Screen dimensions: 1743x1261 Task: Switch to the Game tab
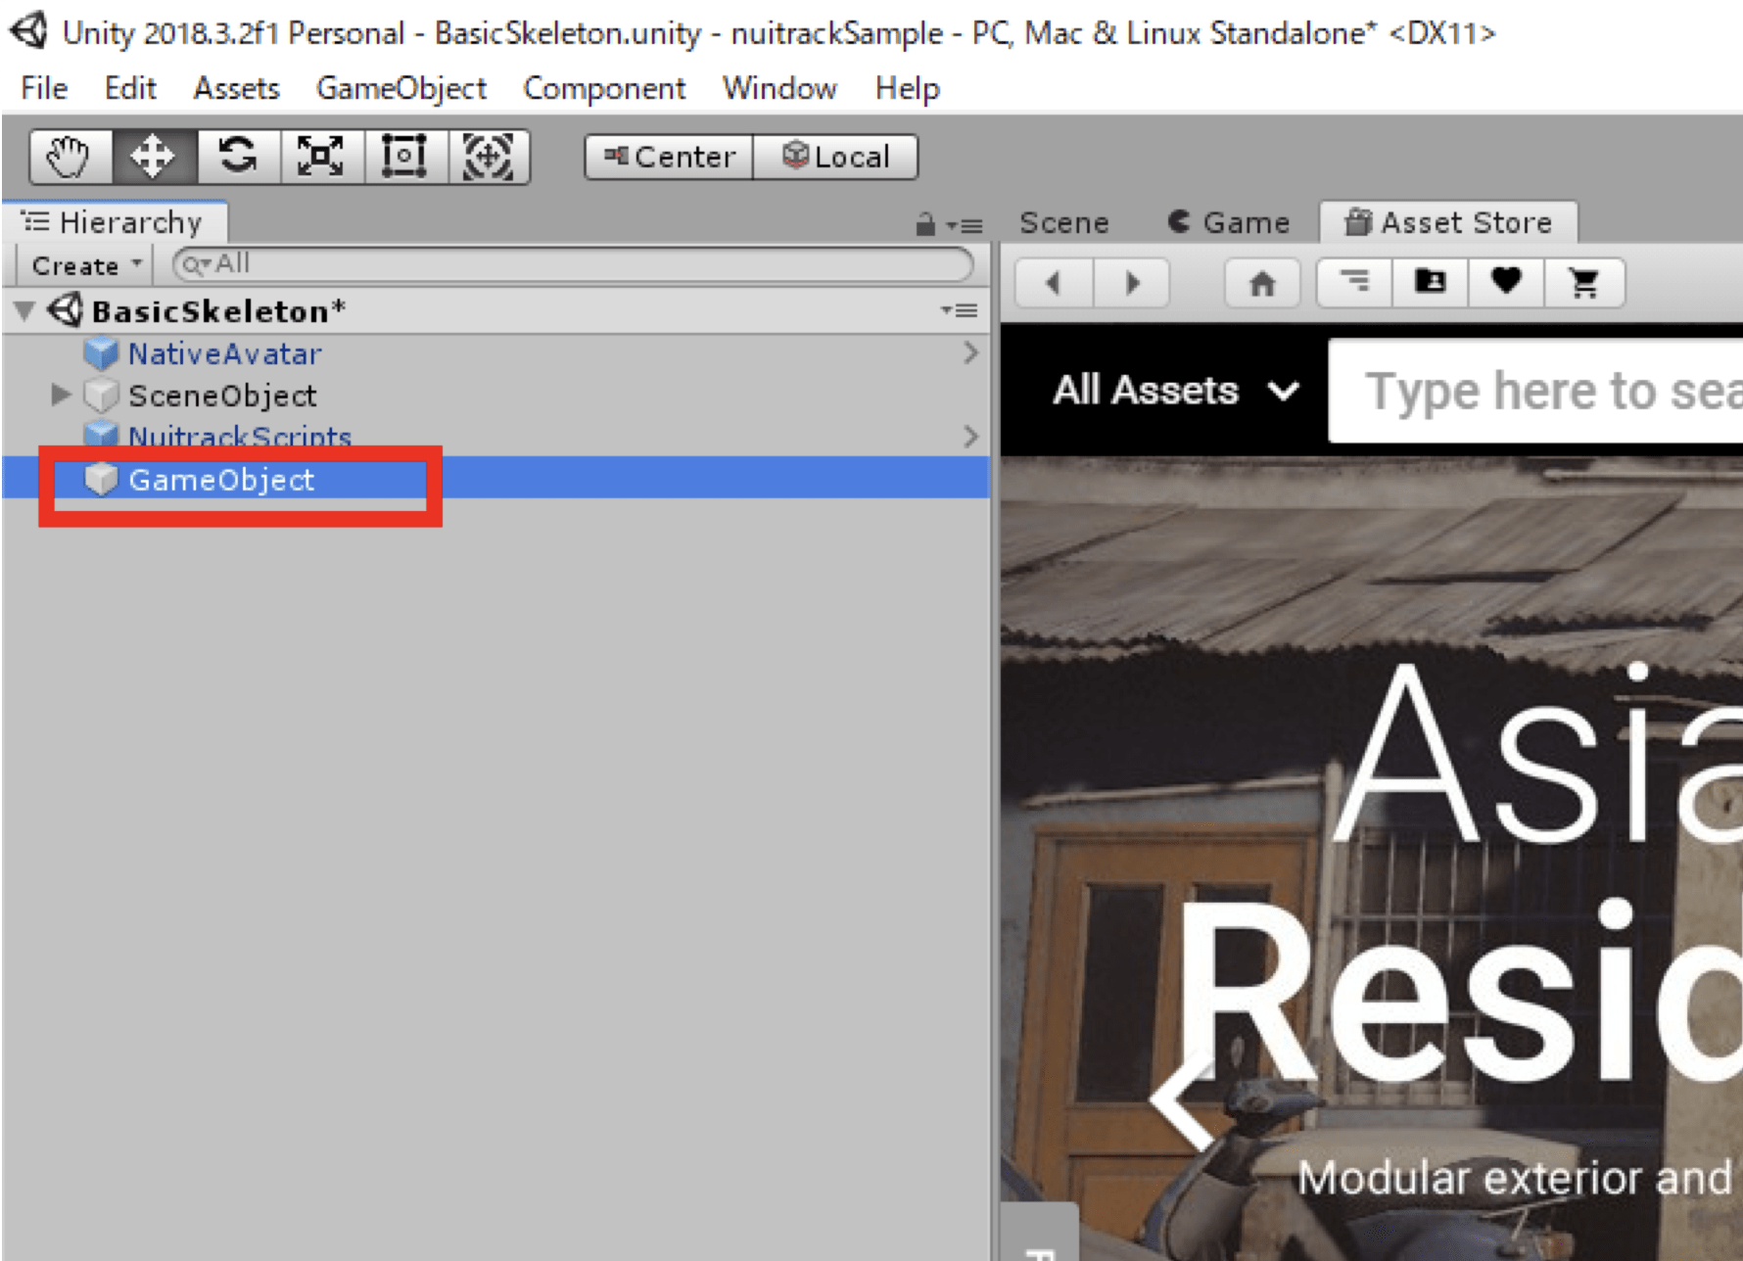(x=1230, y=223)
